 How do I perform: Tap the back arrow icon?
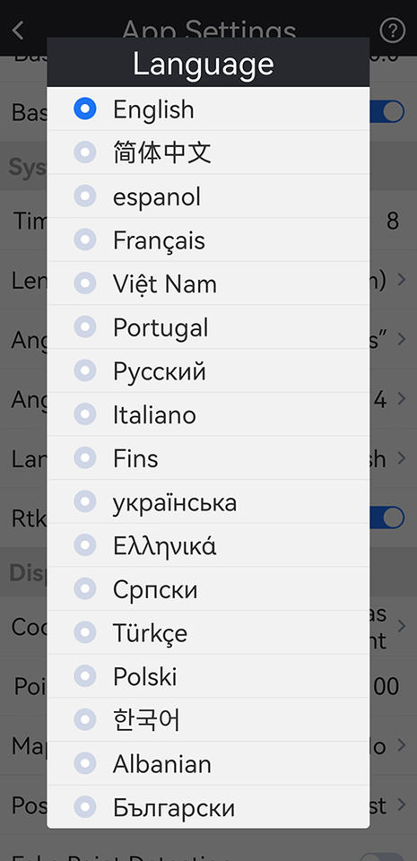(18, 30)
